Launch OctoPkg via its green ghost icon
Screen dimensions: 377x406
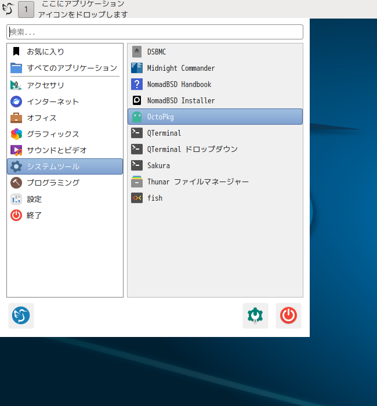(x=137, y=117)
